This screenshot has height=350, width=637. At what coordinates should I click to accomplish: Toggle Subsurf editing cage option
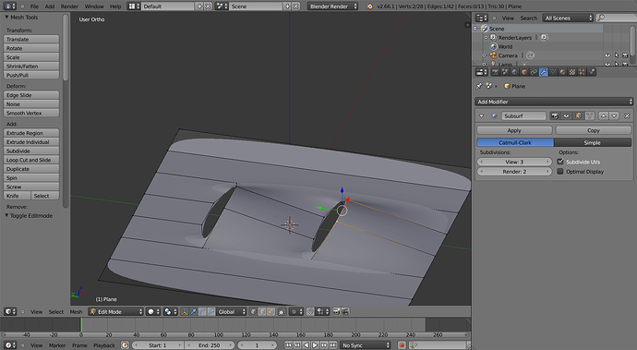(590, 115)
